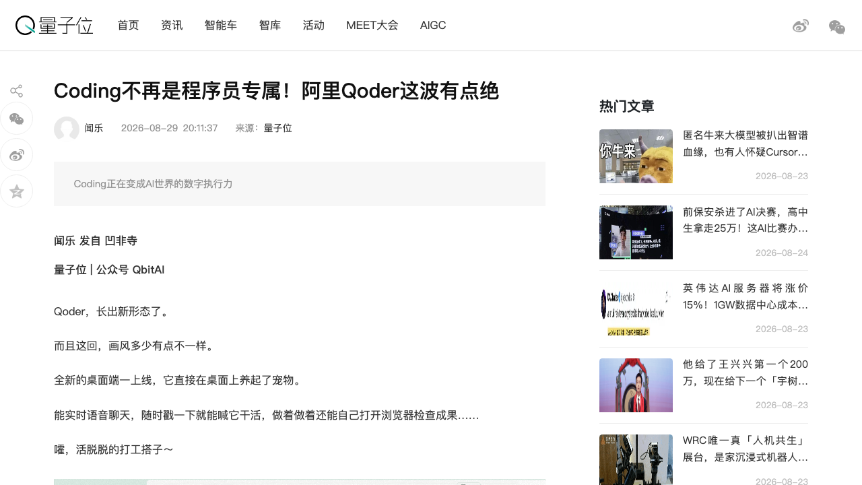Click the paragraph 嚯，活脱脱的打工搭子～
The width and height of the screenshot is (862, 485).
pos(114,449)
